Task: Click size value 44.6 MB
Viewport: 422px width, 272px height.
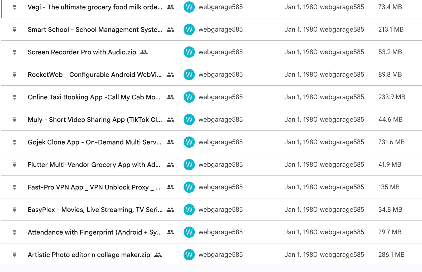Action: (x=390, y=120)
